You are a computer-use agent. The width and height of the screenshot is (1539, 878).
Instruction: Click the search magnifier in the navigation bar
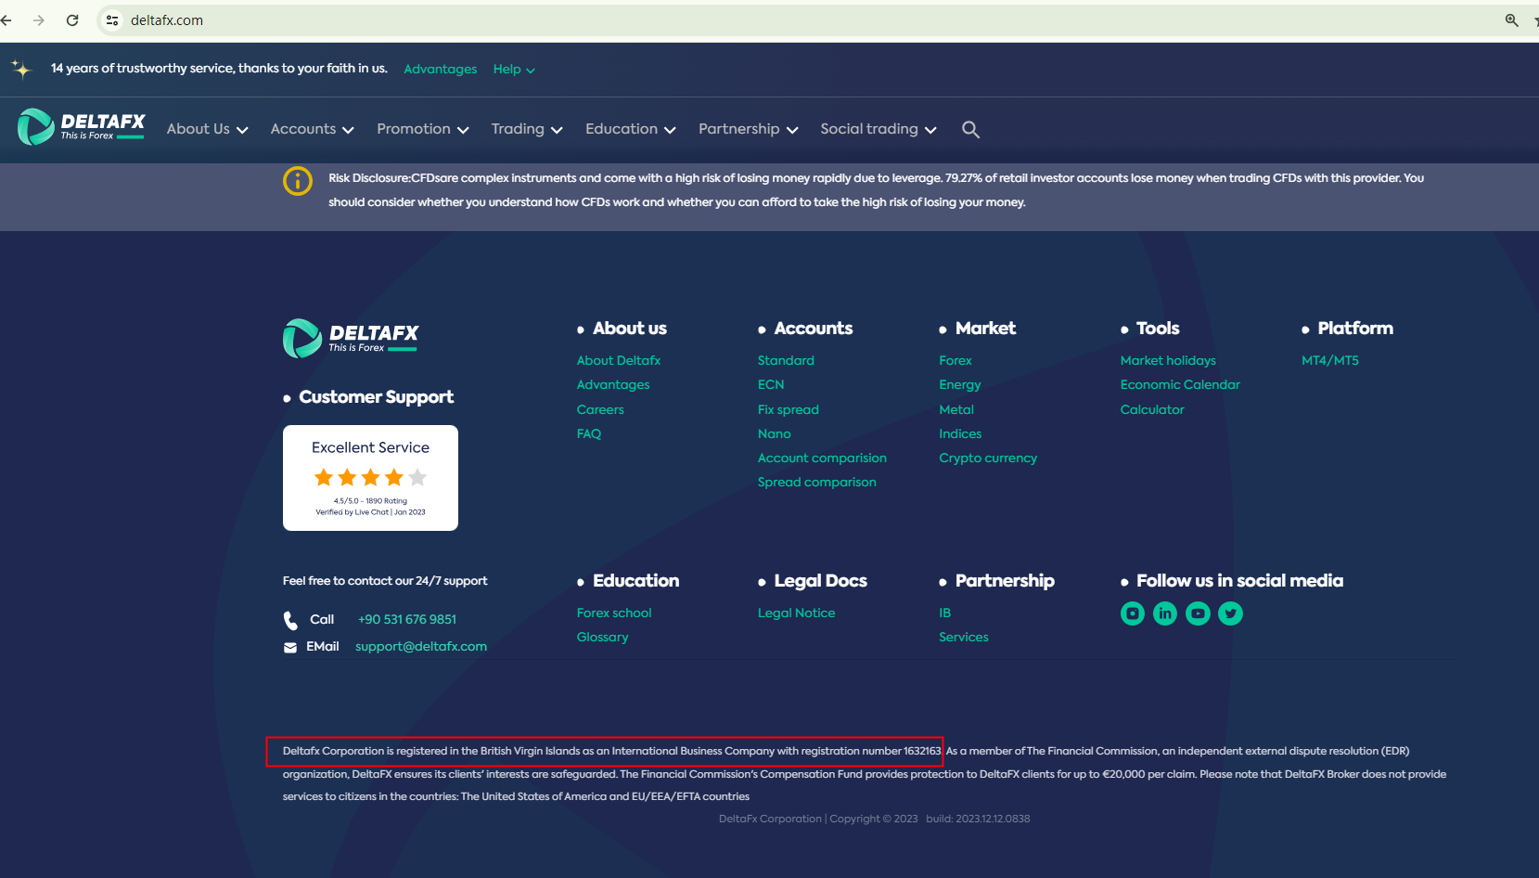coord(970,130)
